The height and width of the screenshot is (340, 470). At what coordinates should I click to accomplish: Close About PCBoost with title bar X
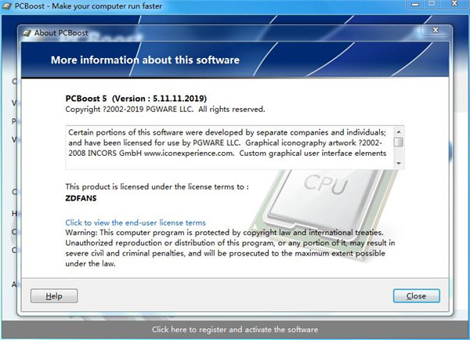coord(436,30)
